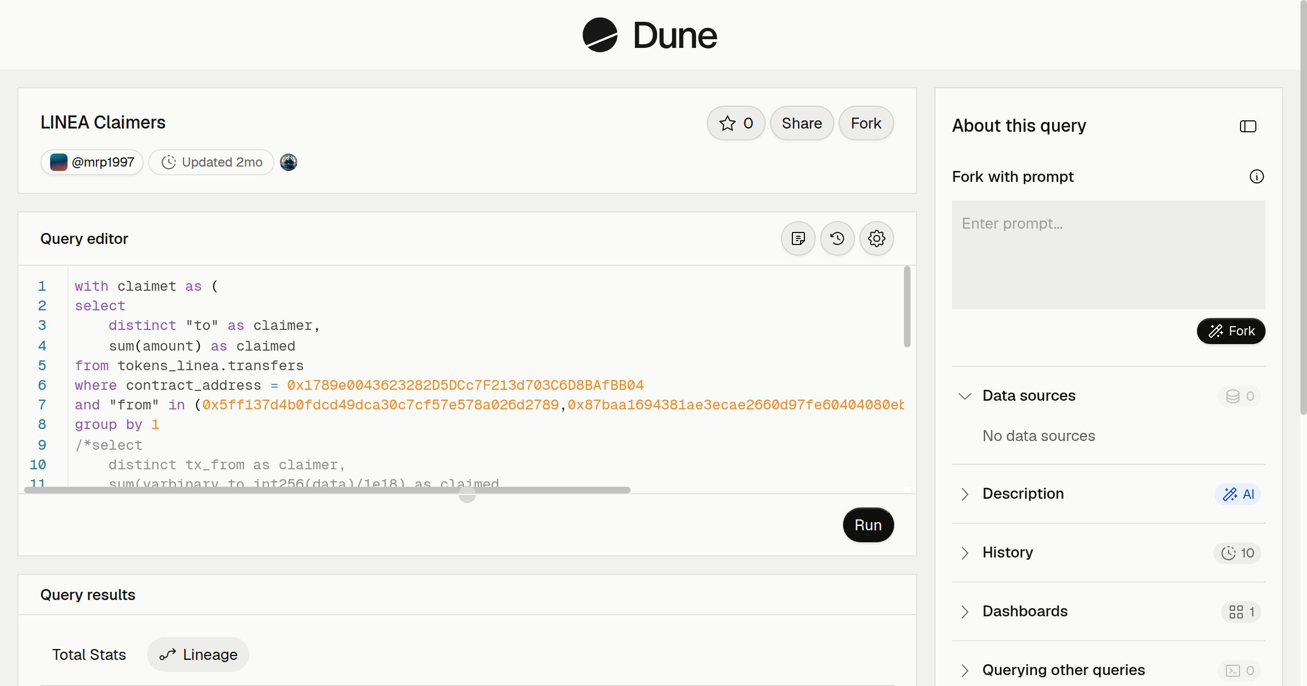This screenshot has width=1307, height=686.
Task: Click the Dashboards count badge showing 1
Action: (1241, 612)
